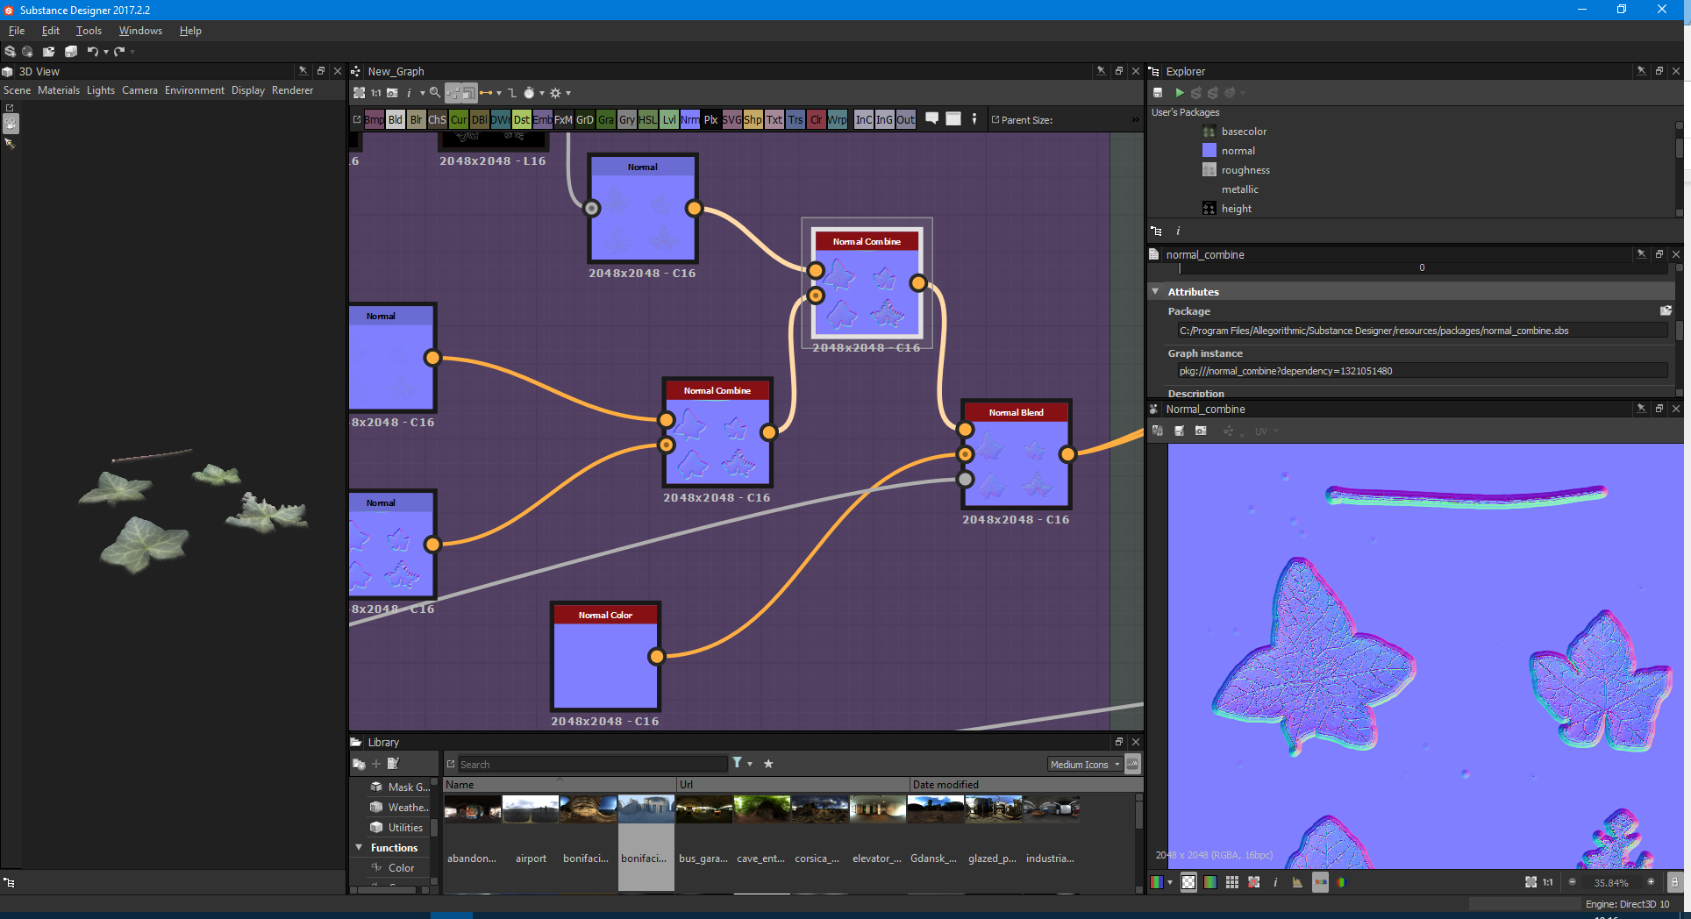Insert a Normal node using Nrm shortcut
This screenshot has width=1691, height=919.
click(x=690, y=119)
